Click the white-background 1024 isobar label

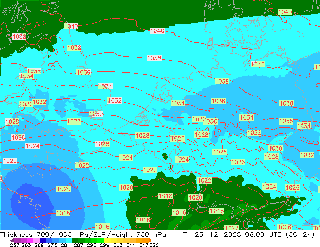pyautogui.click(x=32, y=146)
